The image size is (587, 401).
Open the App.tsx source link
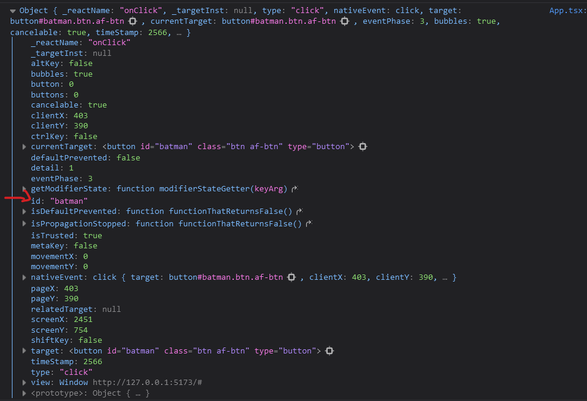pos(567,11)
